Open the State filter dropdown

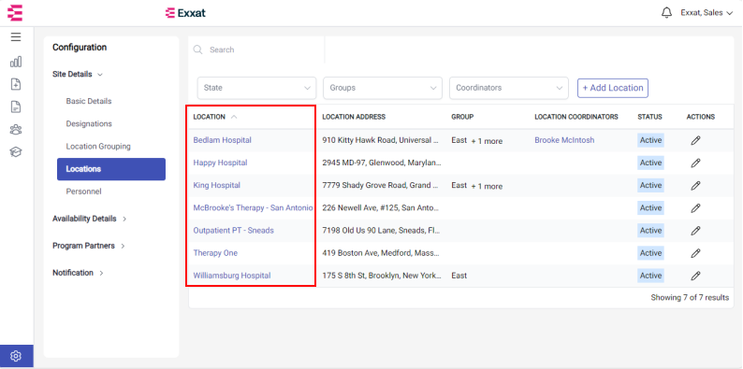pyautogui.click(x=256, y=88)
